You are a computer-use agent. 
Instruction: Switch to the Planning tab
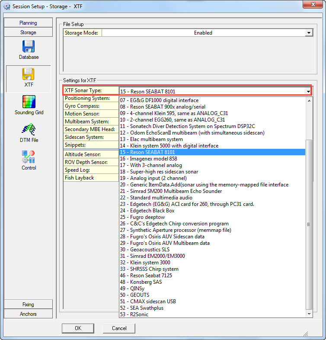pos(28,23)
